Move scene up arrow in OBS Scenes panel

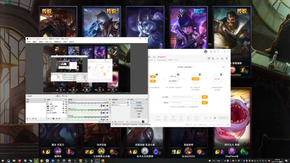[33, 119]
